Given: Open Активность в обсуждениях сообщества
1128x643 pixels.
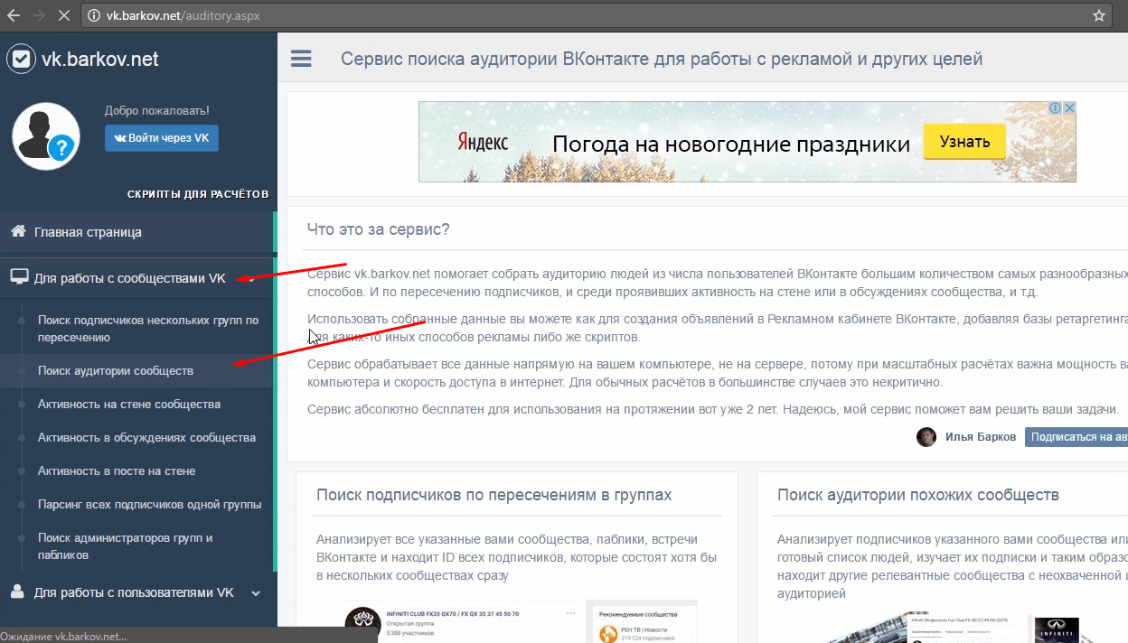Looking at the screenshot, I should pyautogui.click(x=146, y=438).
